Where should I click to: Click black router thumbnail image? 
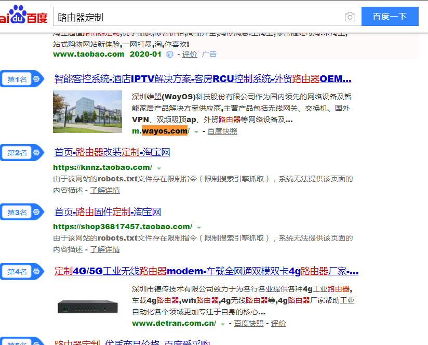(x=88, y=306)
